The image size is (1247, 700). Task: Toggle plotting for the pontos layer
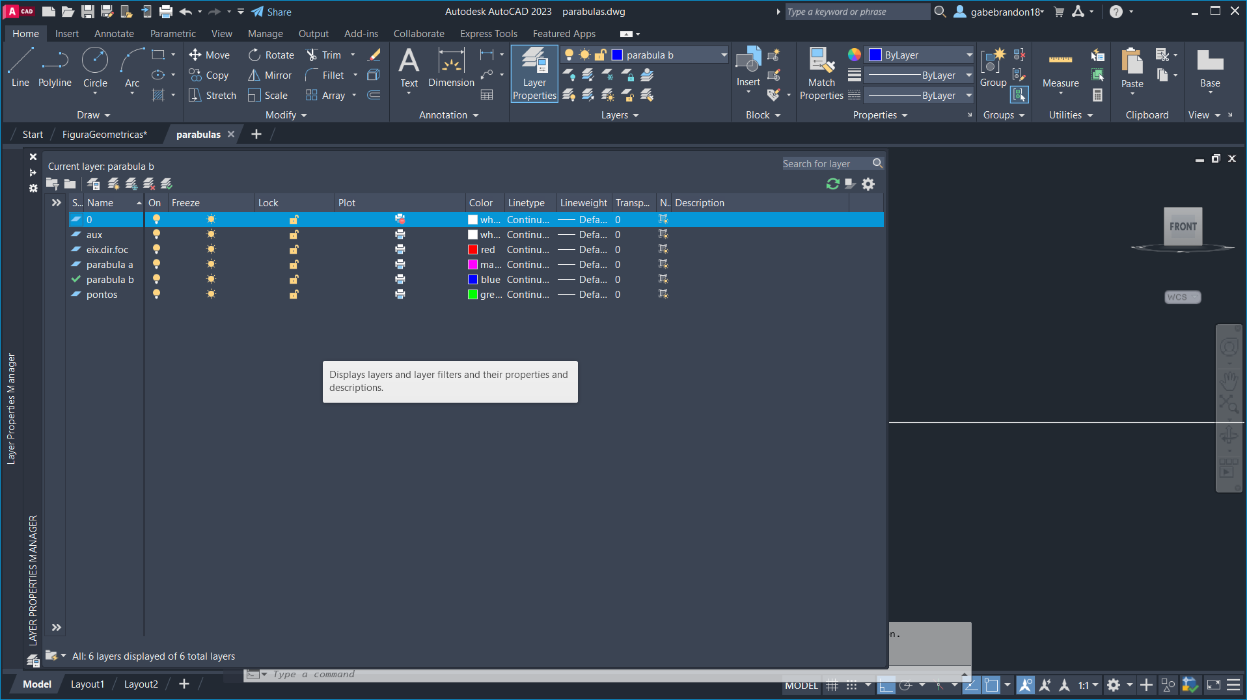(400, 294)
